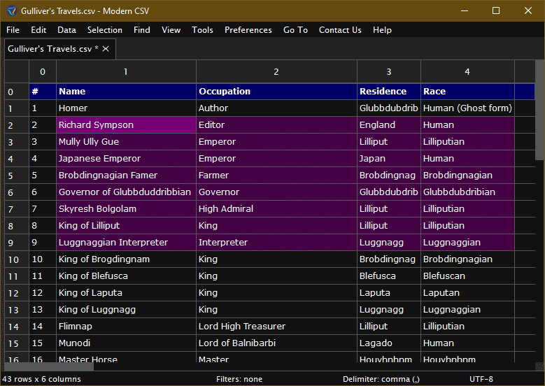Open the Help menu

pyautogui.click(x=382, y=30)
